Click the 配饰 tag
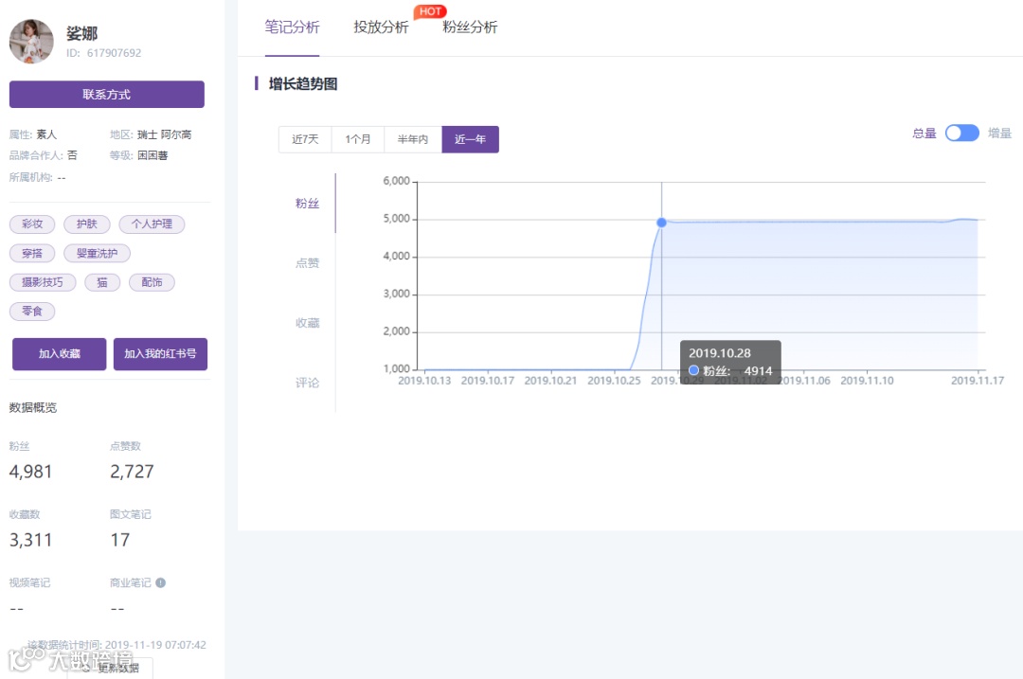1023x679 pixels. click(152, 282)
